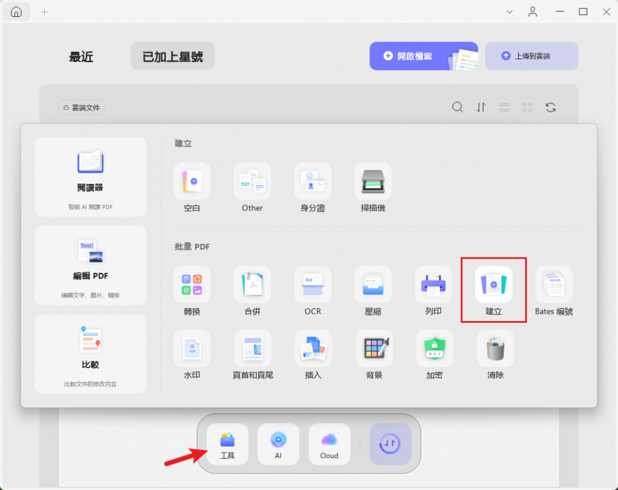618x490 pixels.
Task: Open batch 插入 tool
Action: click(x=313, y=355)
